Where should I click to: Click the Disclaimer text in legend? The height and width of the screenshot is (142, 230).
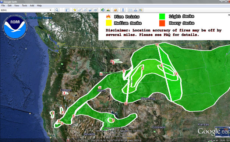[163, 32]
